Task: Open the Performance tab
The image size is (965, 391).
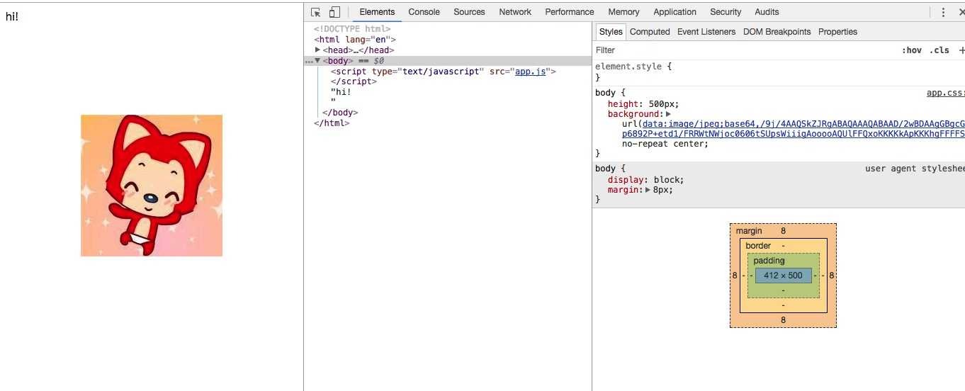Action: pos(570,12)
